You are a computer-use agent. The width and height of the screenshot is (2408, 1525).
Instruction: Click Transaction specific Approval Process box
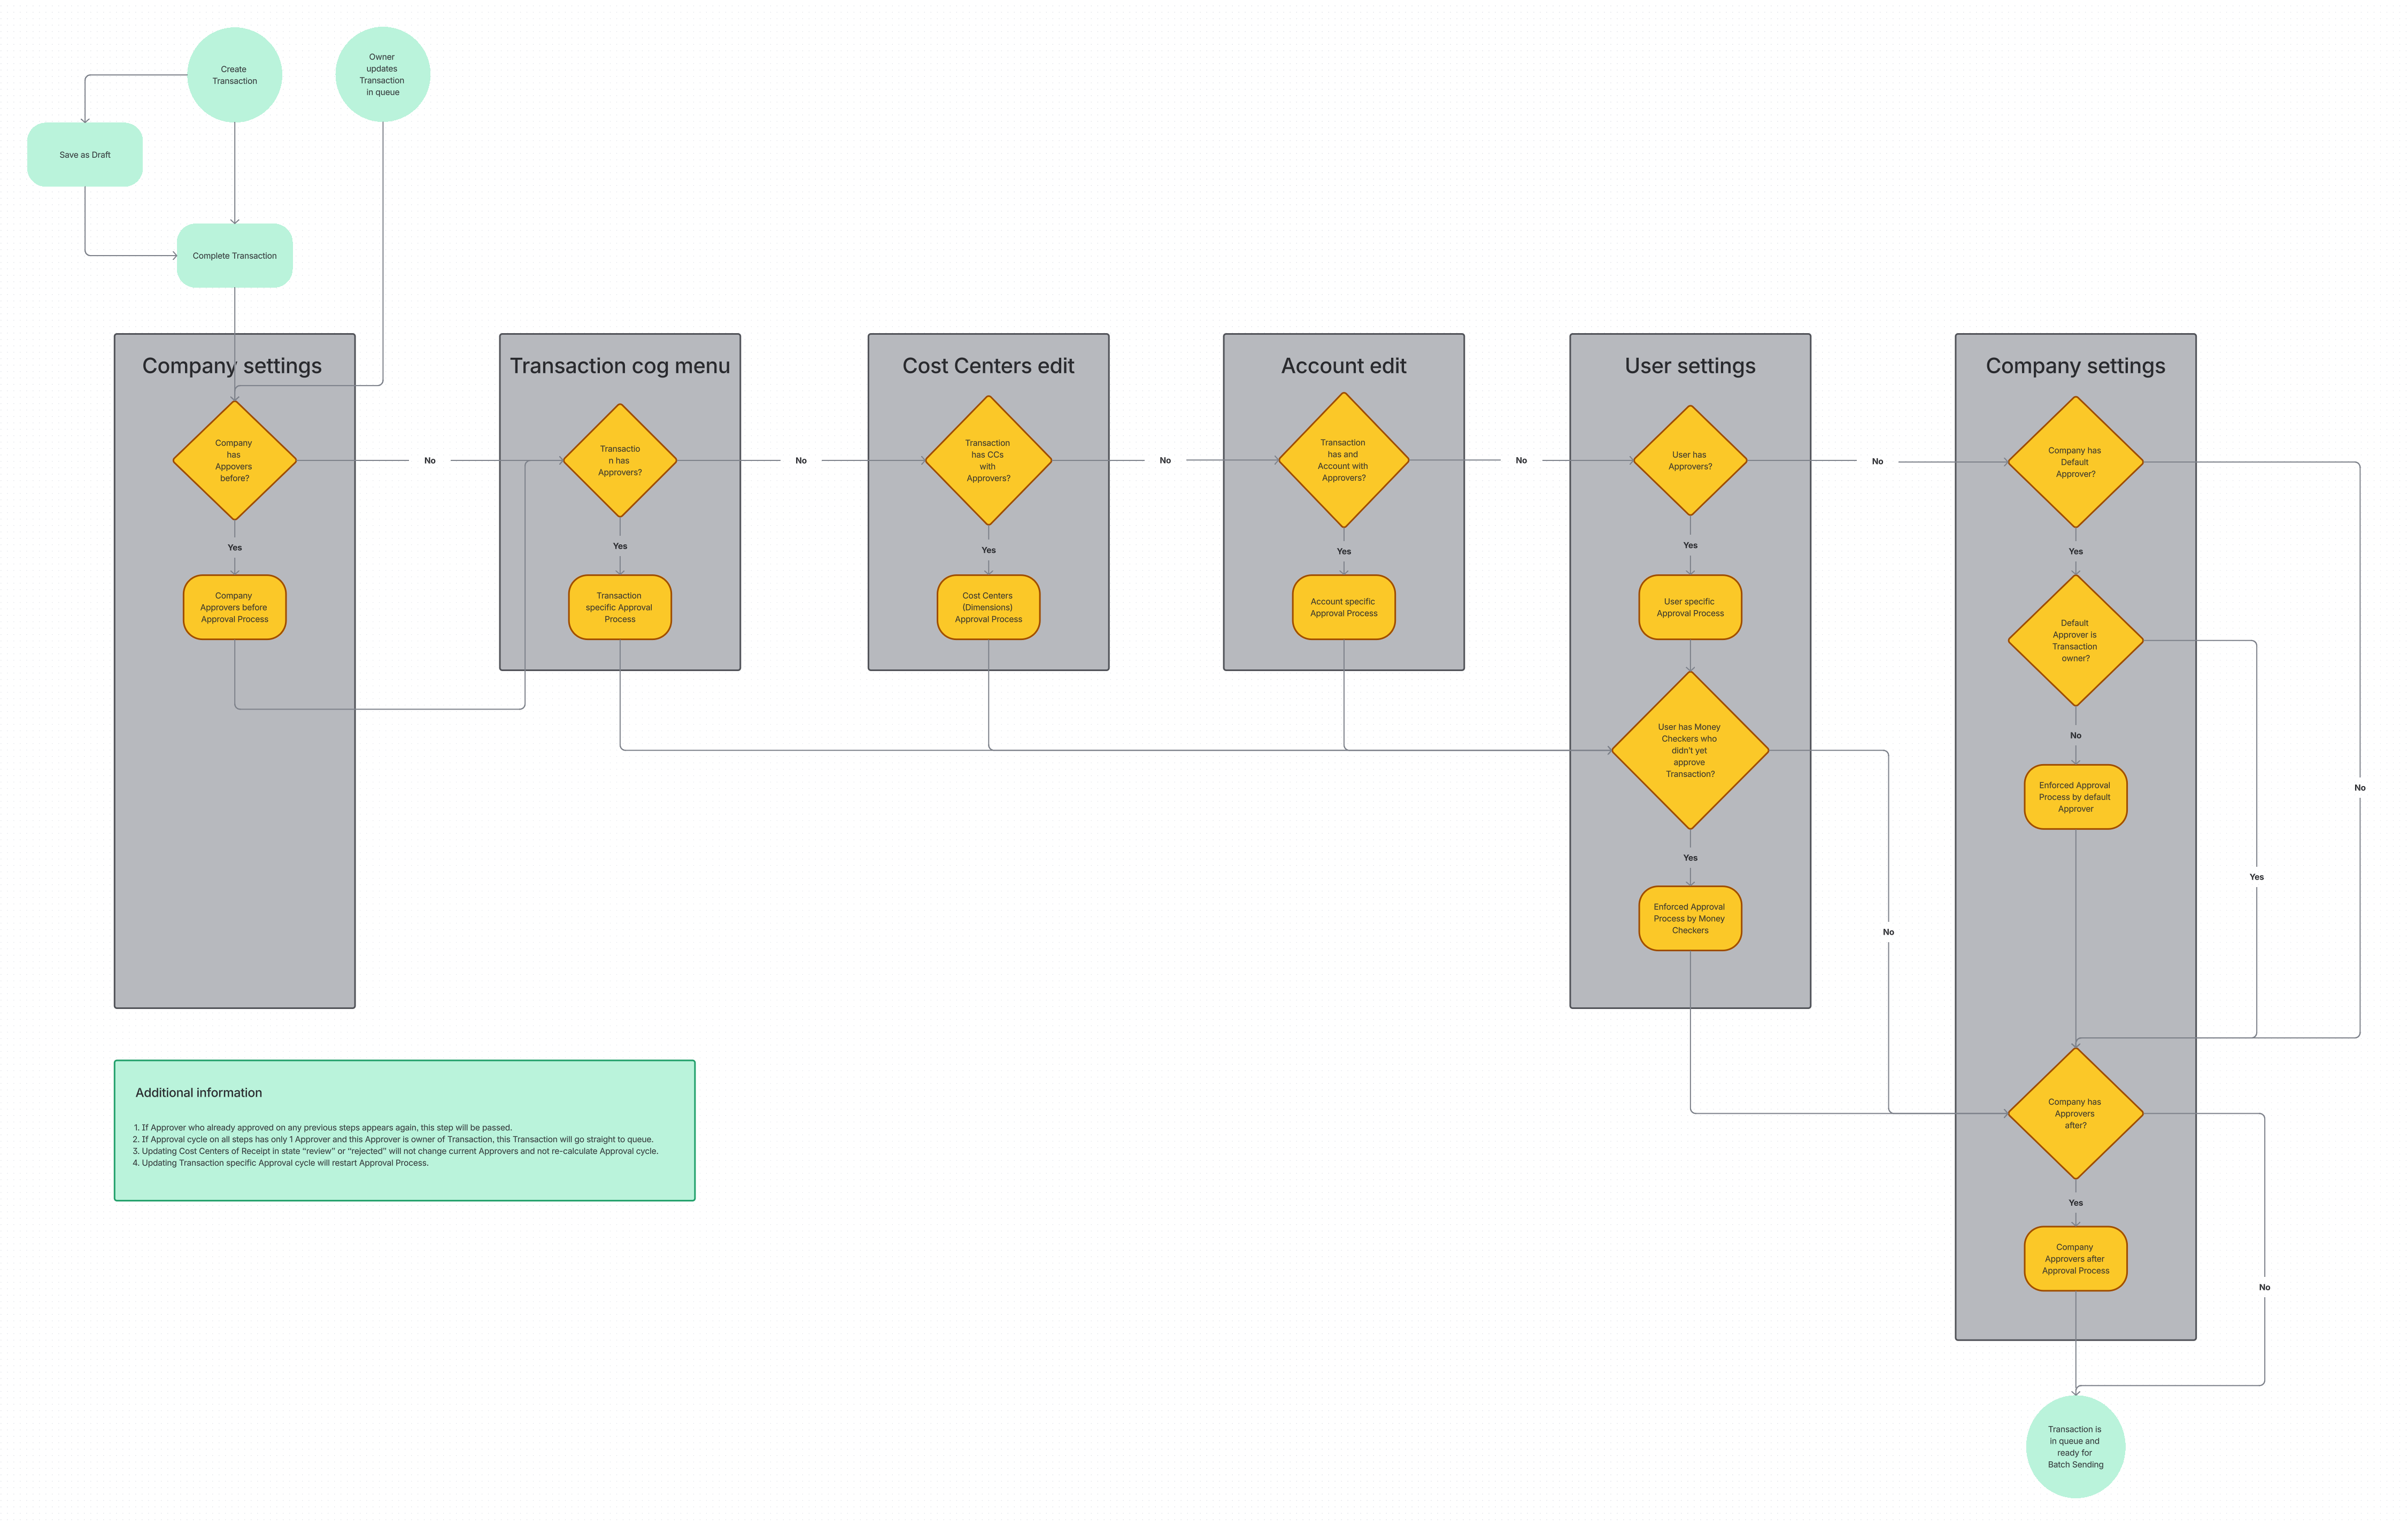(x=620, y=607)
